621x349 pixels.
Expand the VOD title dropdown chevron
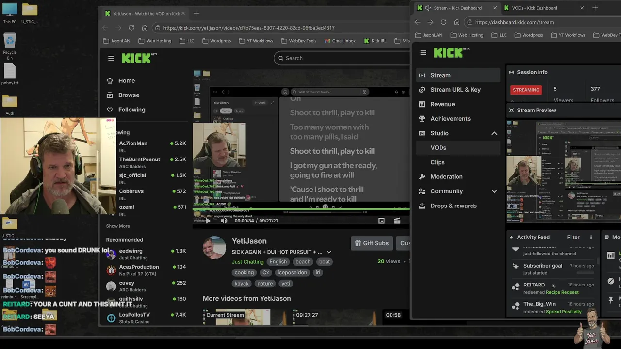tap(329, 252)
